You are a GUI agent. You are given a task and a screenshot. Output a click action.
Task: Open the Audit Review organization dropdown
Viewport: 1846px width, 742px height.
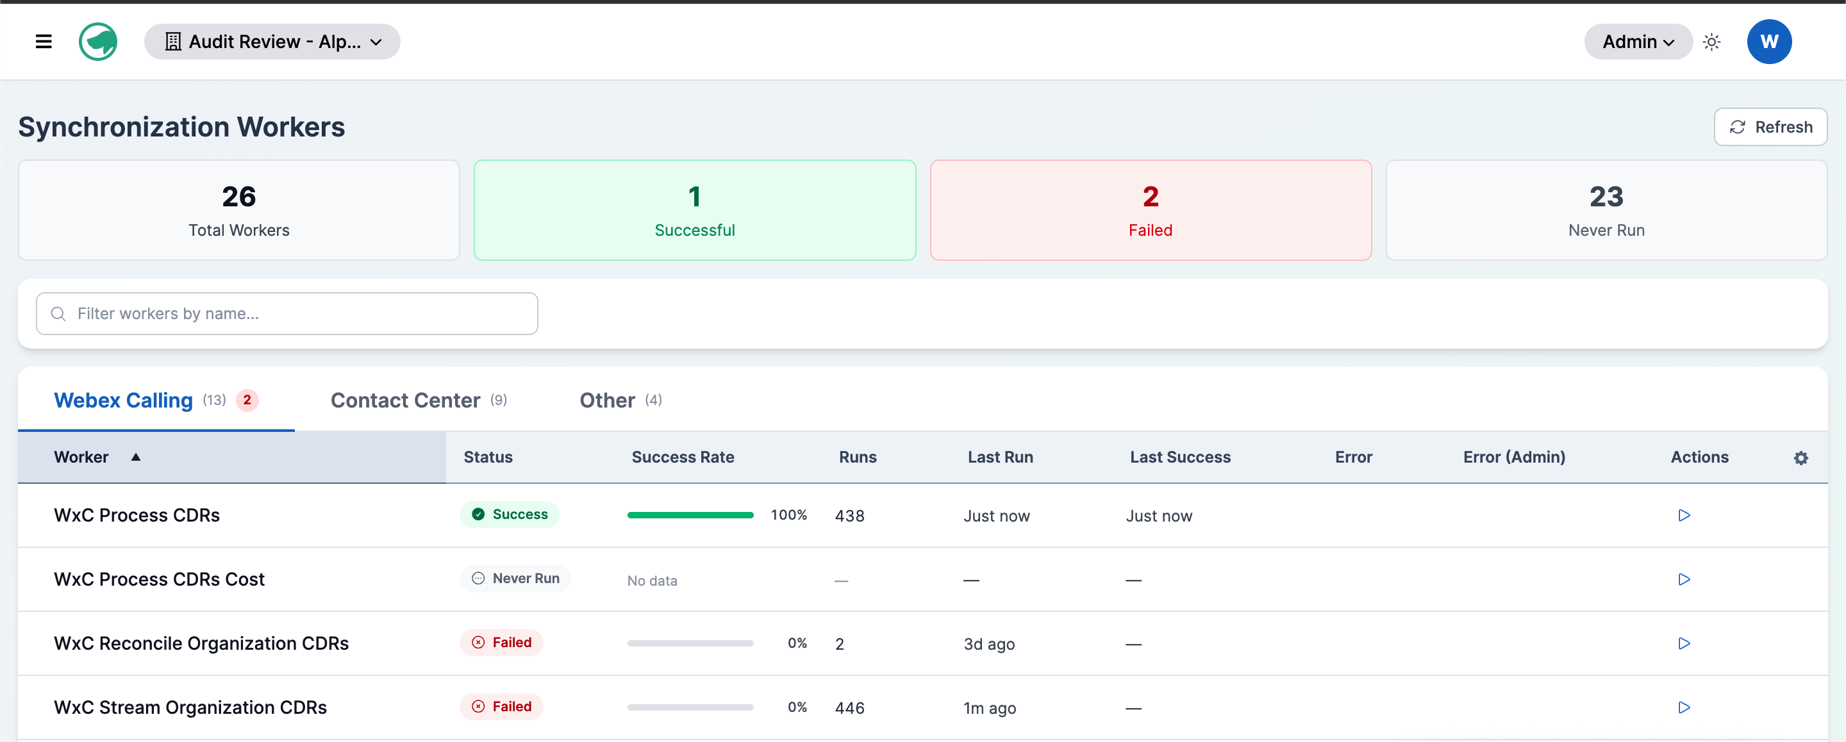pos(272,42)
